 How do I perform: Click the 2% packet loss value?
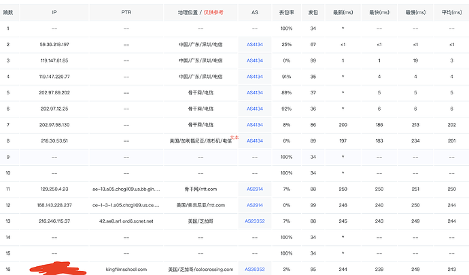tap(287, 270)
